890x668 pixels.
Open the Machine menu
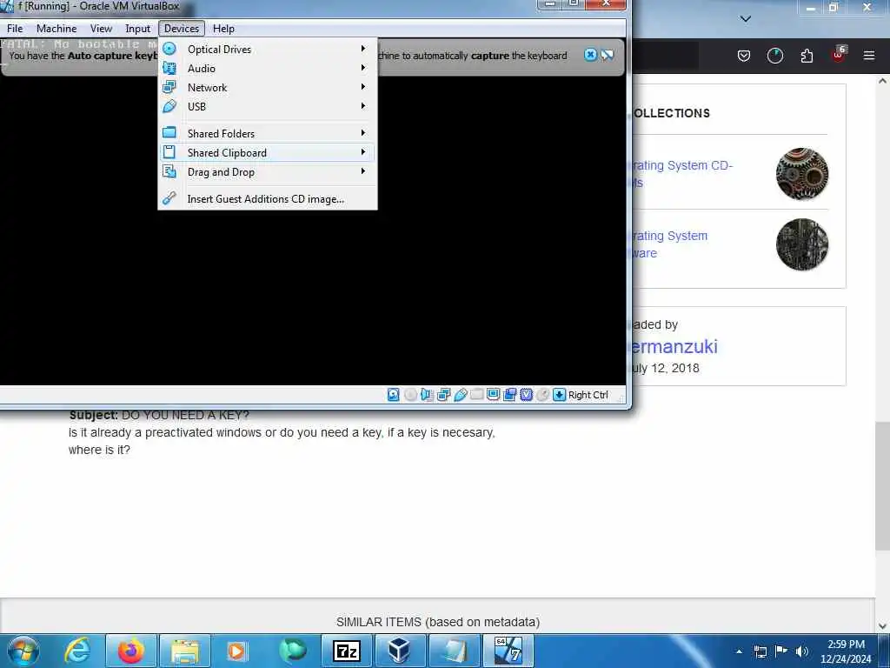pos(56,29)
